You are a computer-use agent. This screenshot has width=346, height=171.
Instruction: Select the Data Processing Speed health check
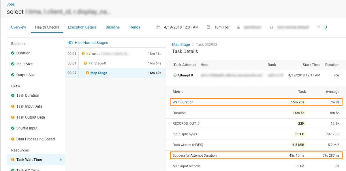35,139
